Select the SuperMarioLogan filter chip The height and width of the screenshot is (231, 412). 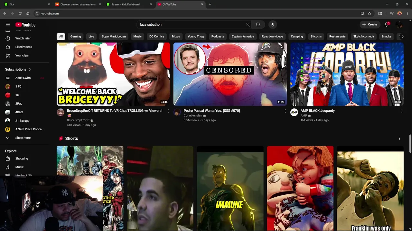coord(114,36)
